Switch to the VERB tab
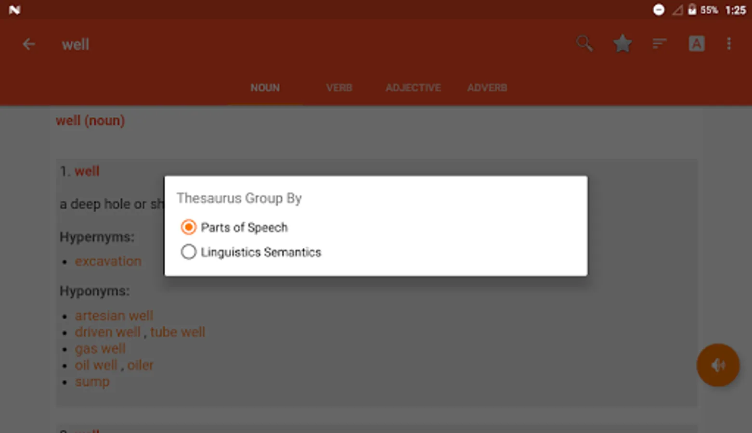Viewport: 752px width, 433px height. [x=339, y=88]
